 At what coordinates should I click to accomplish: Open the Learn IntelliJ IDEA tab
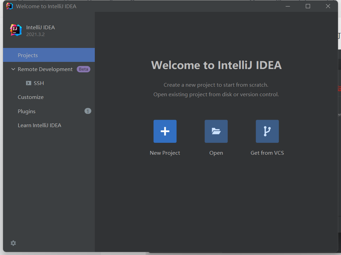pyautogui.click(x=49, y=125)
